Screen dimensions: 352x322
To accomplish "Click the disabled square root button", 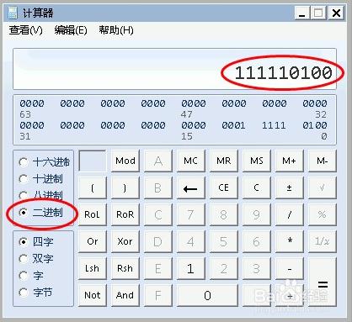I will (323, 187).
